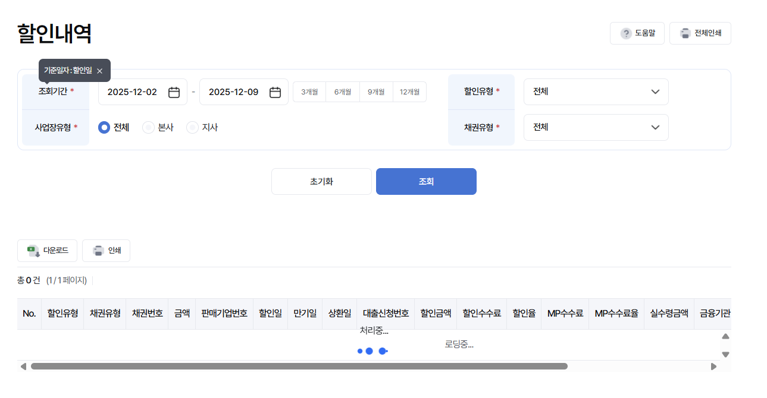
Task: Click the 할인율 column header
Action: (x=524, y=314)
